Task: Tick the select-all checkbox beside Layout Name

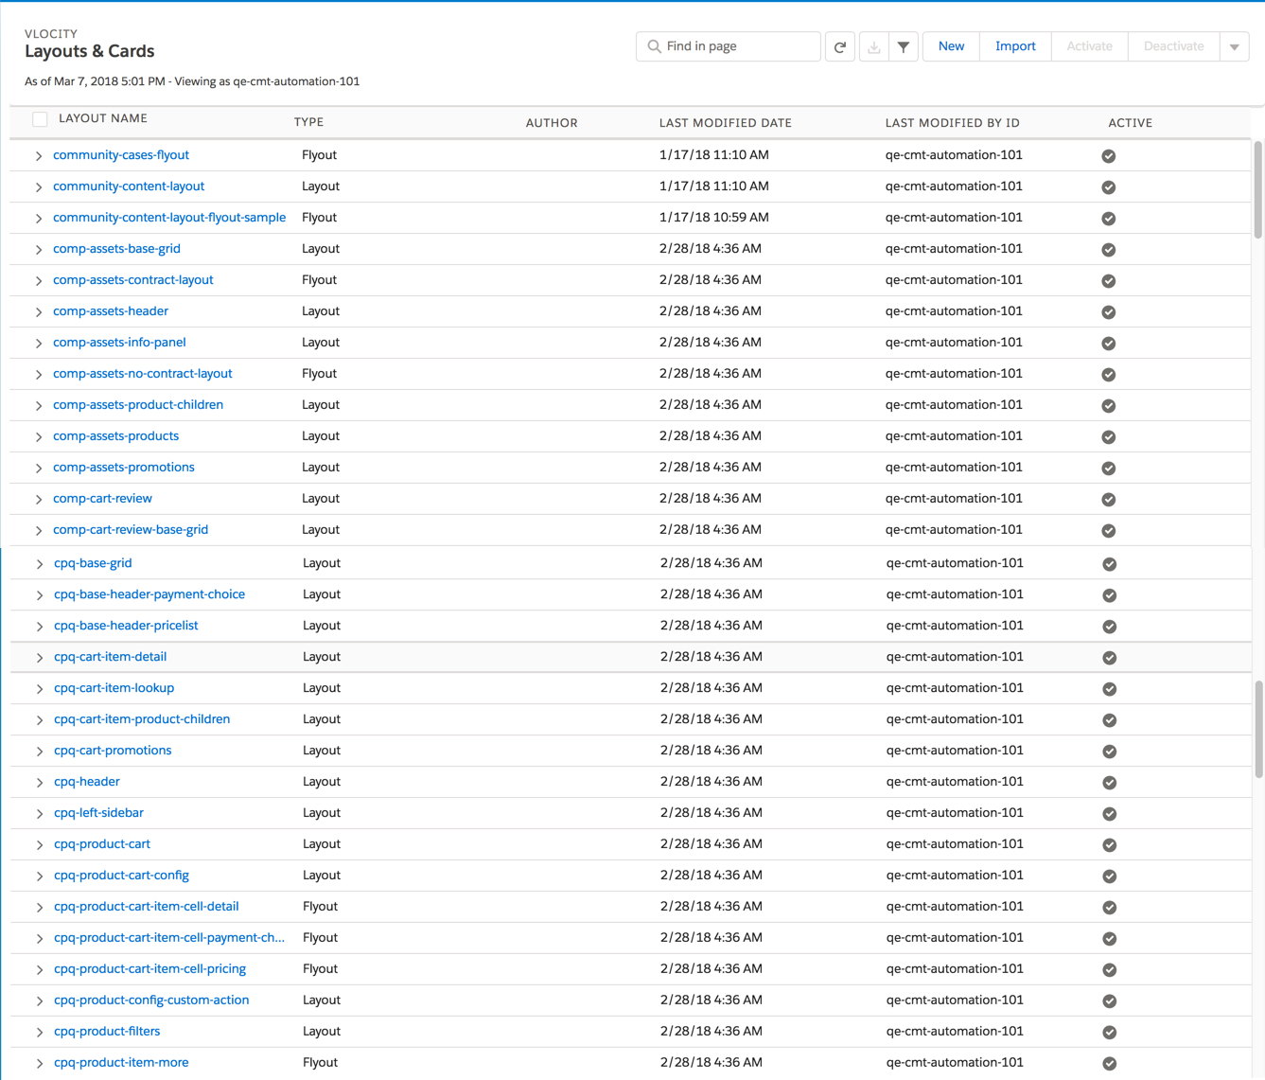Action: point(40,119)
